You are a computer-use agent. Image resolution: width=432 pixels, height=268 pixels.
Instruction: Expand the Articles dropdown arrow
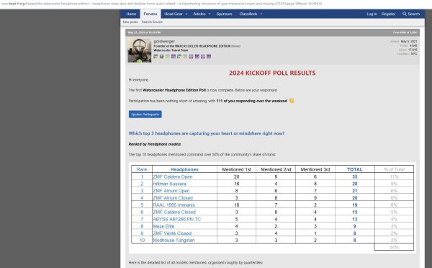[210, 14]
